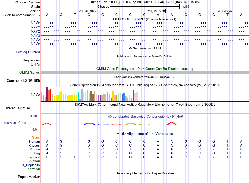Click the 20,046,975 position marker
Image resolution: width=249 pixels, height=183 pixels.
coord(226,11)
